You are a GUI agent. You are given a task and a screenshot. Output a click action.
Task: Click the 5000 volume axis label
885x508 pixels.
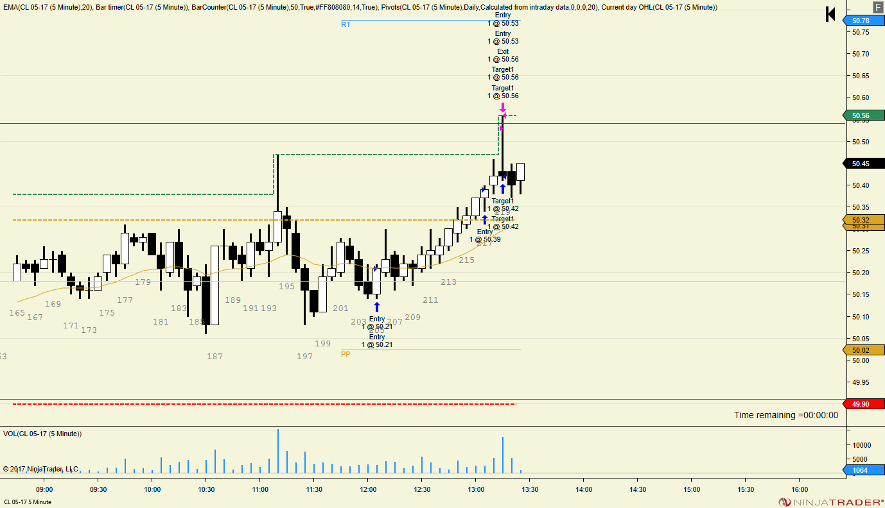click(x=861, y=459)
